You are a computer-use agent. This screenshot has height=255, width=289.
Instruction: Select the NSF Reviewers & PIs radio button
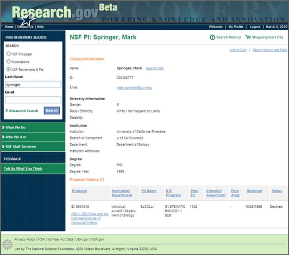tap(8, 69)
